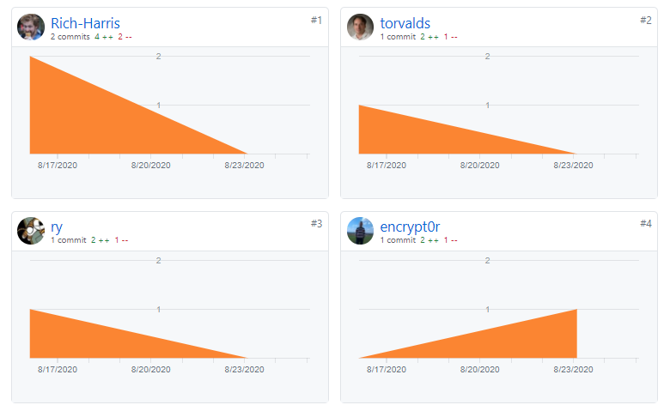Viewport: 670px width, 411px height.
Task: Click 8/23/2020 axis label in torvalds chart
Action: 573,166
